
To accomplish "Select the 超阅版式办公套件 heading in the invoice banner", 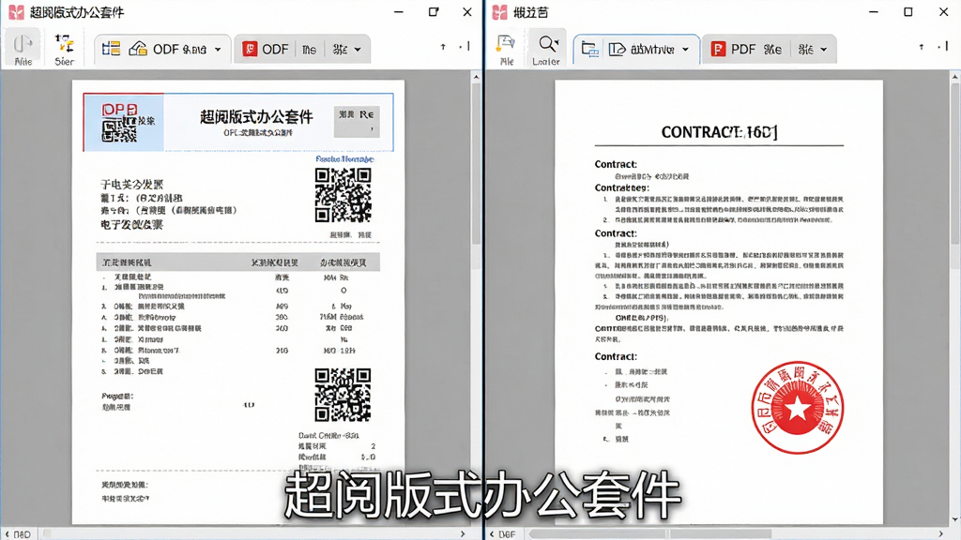I will coord(256,116).
